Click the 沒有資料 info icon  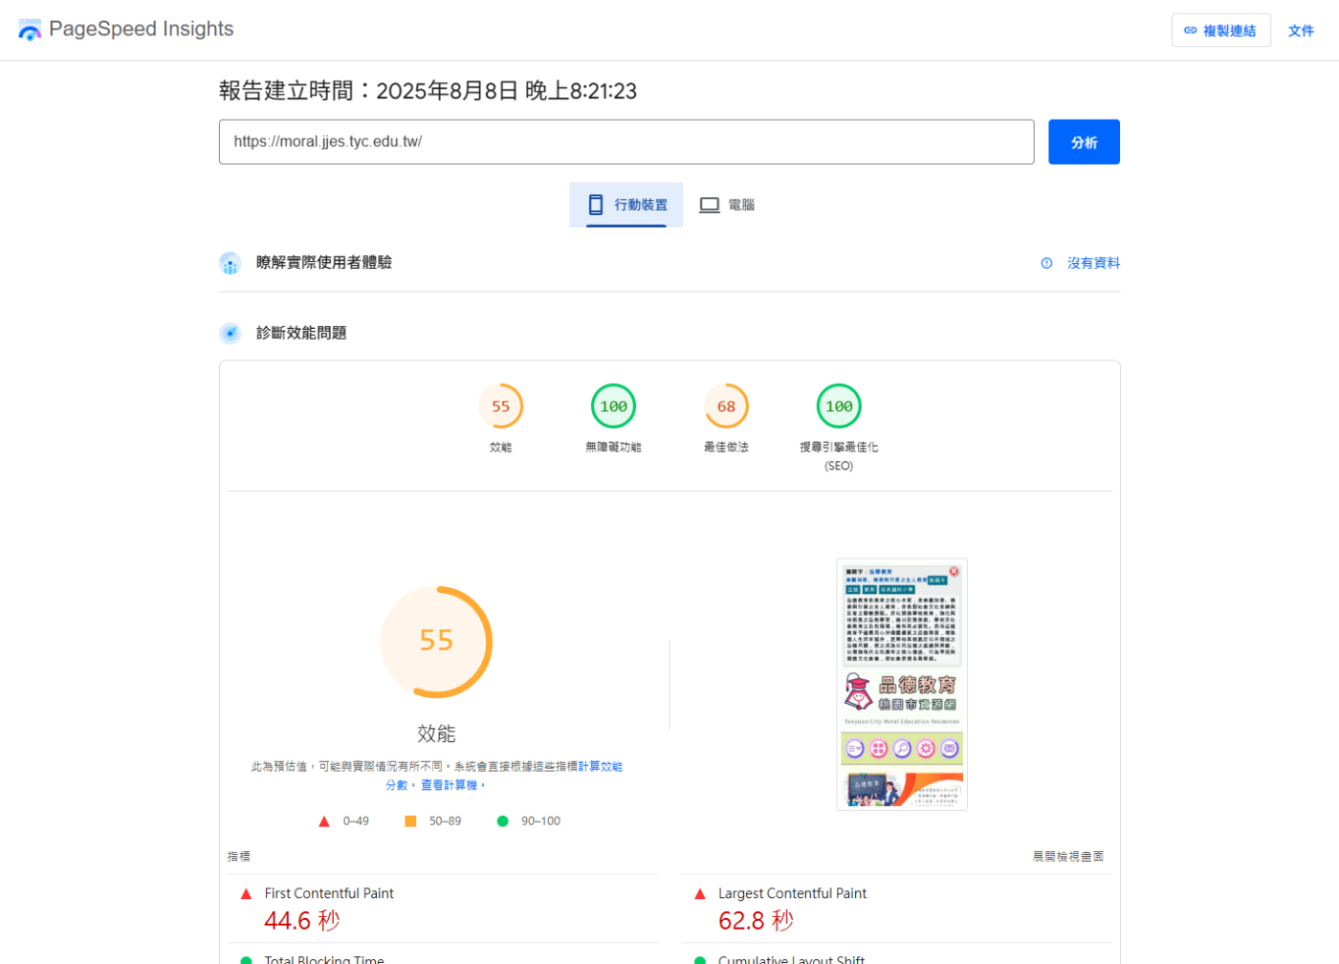[x=1046, y=263]
